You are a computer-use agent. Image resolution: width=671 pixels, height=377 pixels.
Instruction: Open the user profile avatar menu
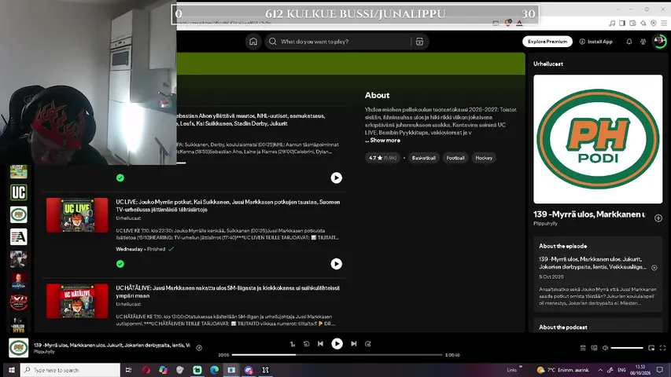659,41
